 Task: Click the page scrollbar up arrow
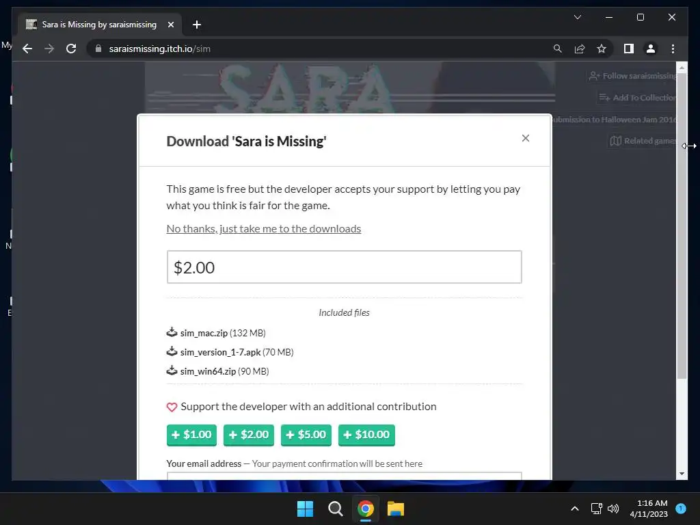tap(682, 68)
